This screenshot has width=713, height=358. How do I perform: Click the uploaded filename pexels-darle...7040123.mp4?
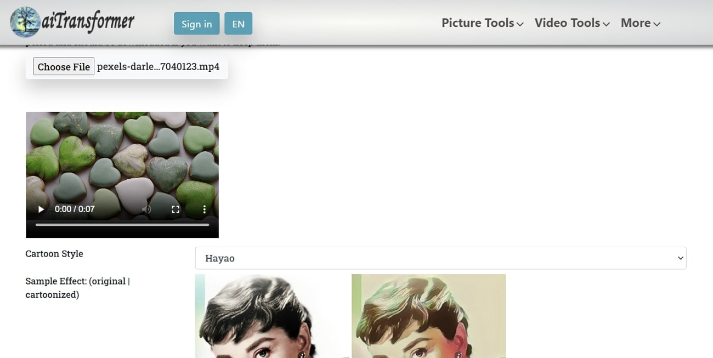(x=158, y=67)
